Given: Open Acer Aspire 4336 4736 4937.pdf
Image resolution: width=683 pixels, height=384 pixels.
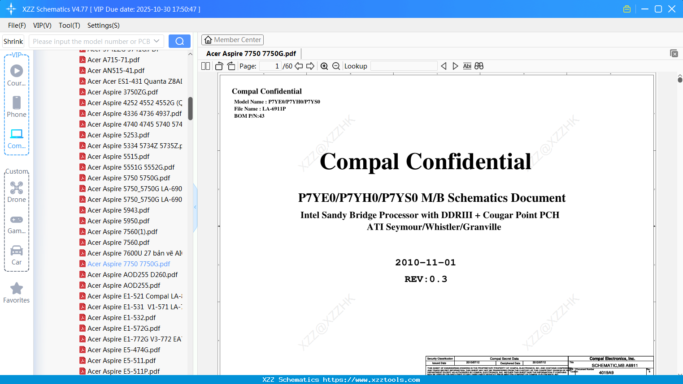Looking at the screenshot, I should (x=131, y=114).
